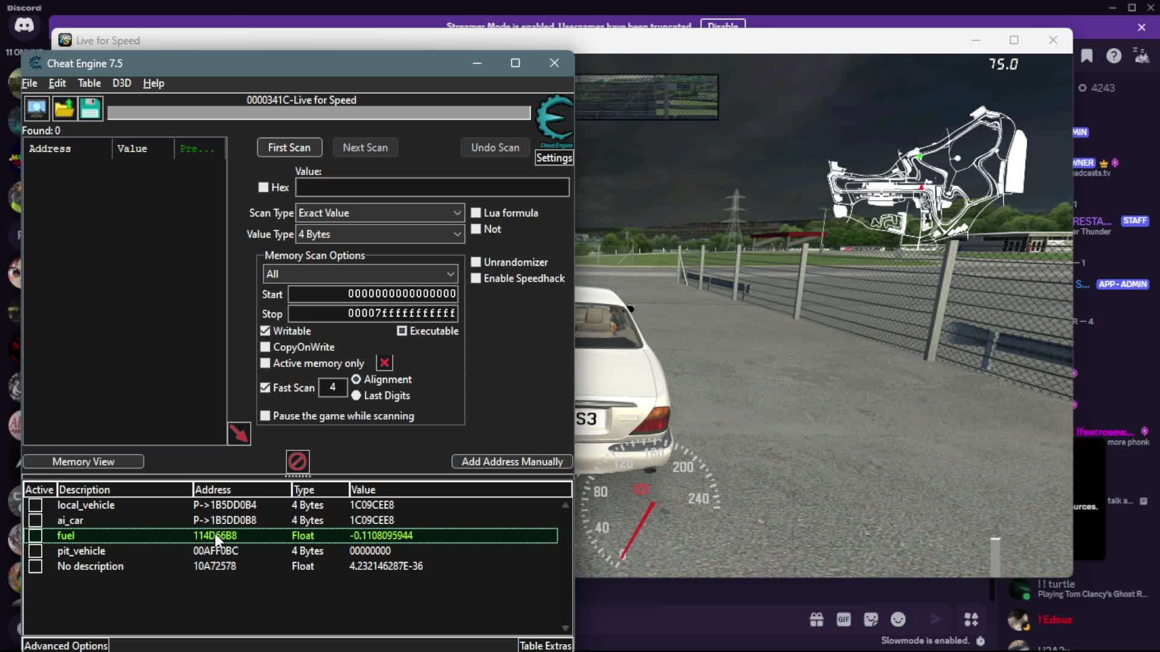Click the First Scan button
This screenshot has width=1160, height=652.
289,148
